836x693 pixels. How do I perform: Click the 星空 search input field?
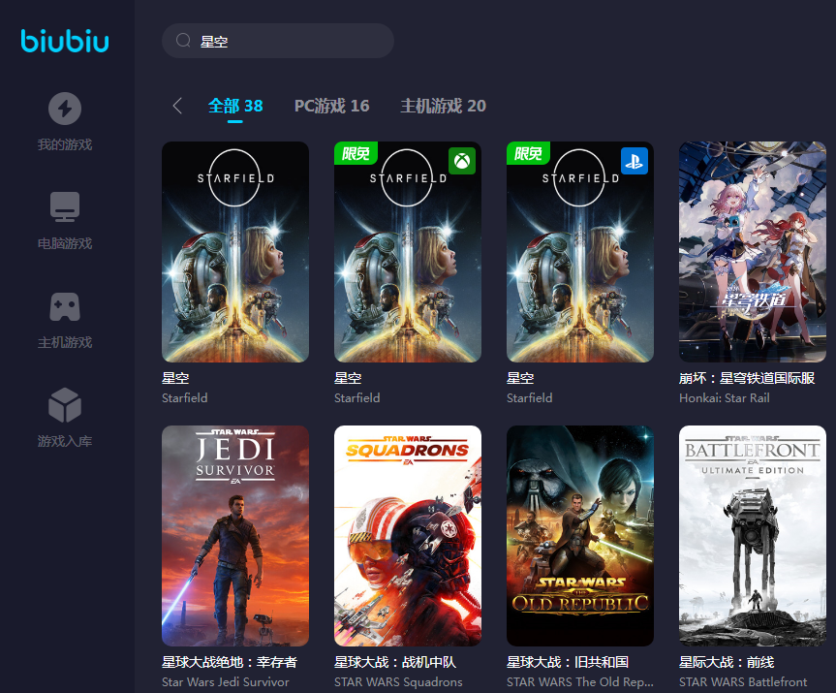(x=291, y=42)
